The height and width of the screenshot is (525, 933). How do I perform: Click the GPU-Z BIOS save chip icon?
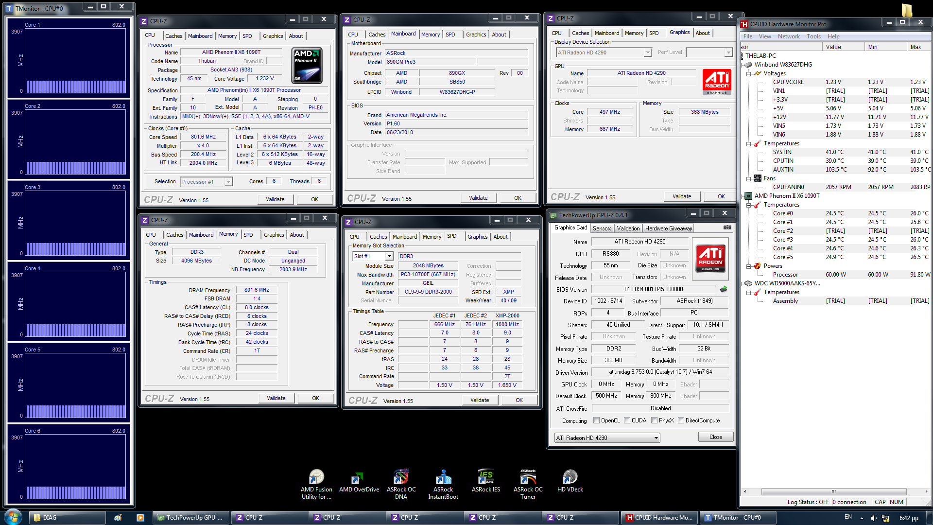coord(724,289)
